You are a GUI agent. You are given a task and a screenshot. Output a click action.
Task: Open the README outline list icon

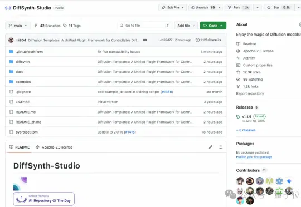click(220, 147)
